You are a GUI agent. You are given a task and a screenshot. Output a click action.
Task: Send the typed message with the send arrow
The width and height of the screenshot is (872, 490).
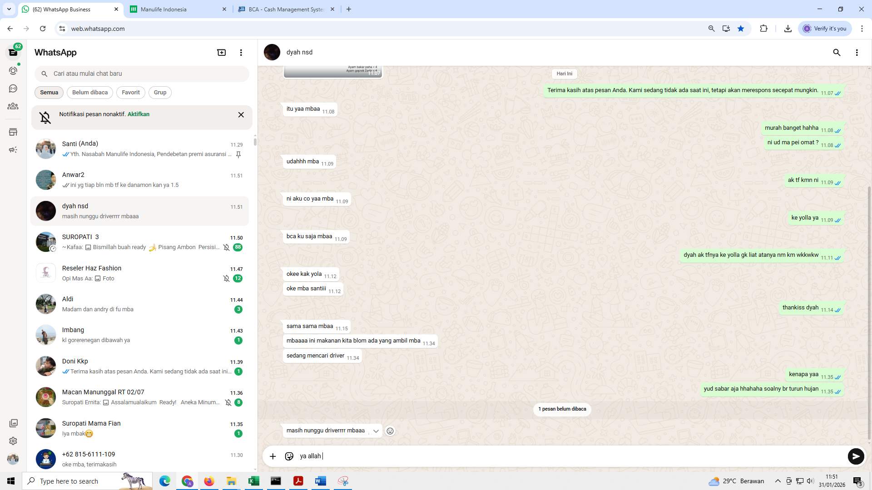[x=856, y=456]
